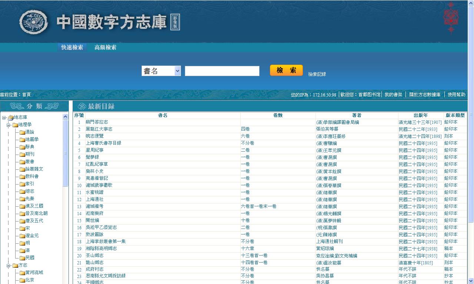This screenshot has height=284, width=474.
Task: Collapse the 地理學 tree branch
Action: (x=9, y=125)
